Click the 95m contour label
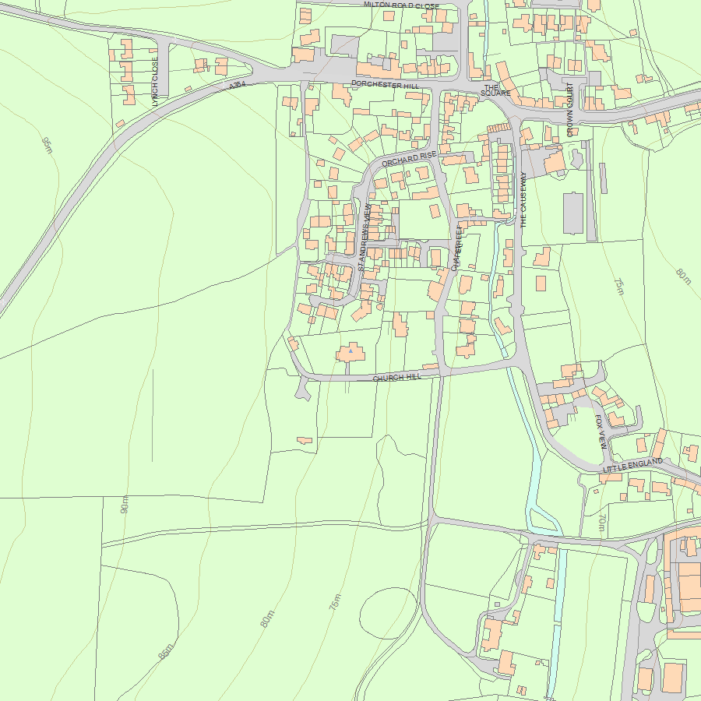The image size is (701, 701). pyautogui.click(x=47, y=146)
